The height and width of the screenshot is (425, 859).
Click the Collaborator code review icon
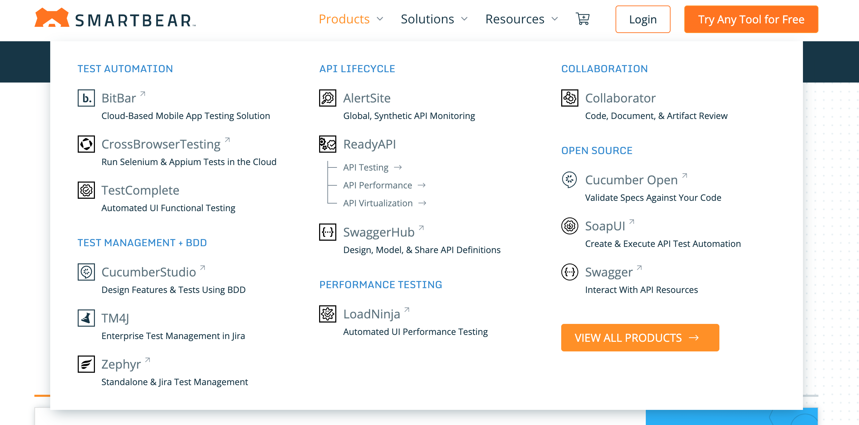[570, 98]
